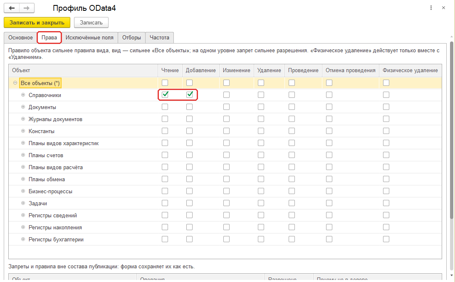
Task: Click the vertical scrollbar on the right
Action: 452,130
